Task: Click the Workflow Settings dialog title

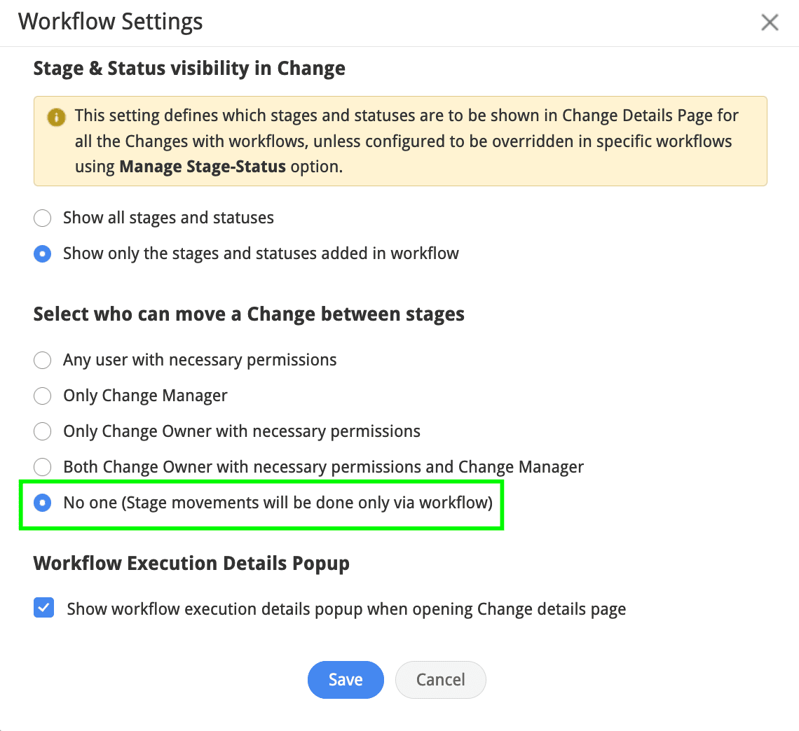Action: coord(111,22)
